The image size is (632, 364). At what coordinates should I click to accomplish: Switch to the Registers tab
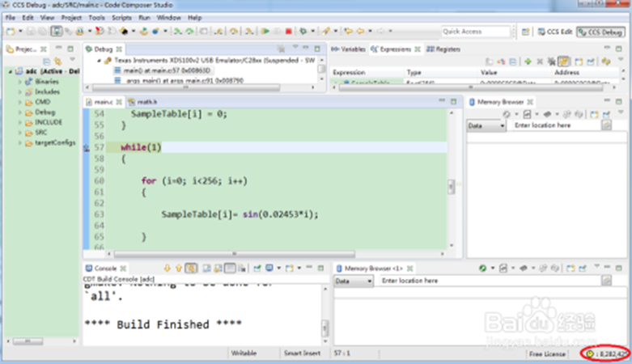pyautogui.click(x=443, y=49)
